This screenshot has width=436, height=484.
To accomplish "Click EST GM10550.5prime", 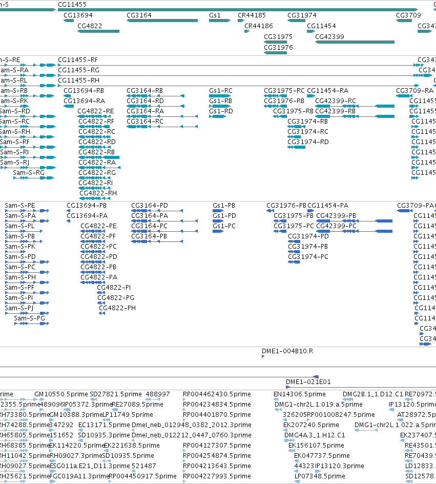I will click(61, 394).
